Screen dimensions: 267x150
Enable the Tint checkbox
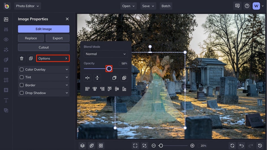[x=22, y=77]
